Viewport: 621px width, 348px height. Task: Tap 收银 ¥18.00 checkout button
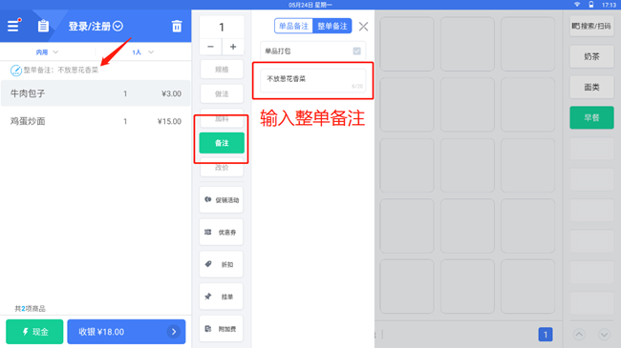[x=126, y=332]
